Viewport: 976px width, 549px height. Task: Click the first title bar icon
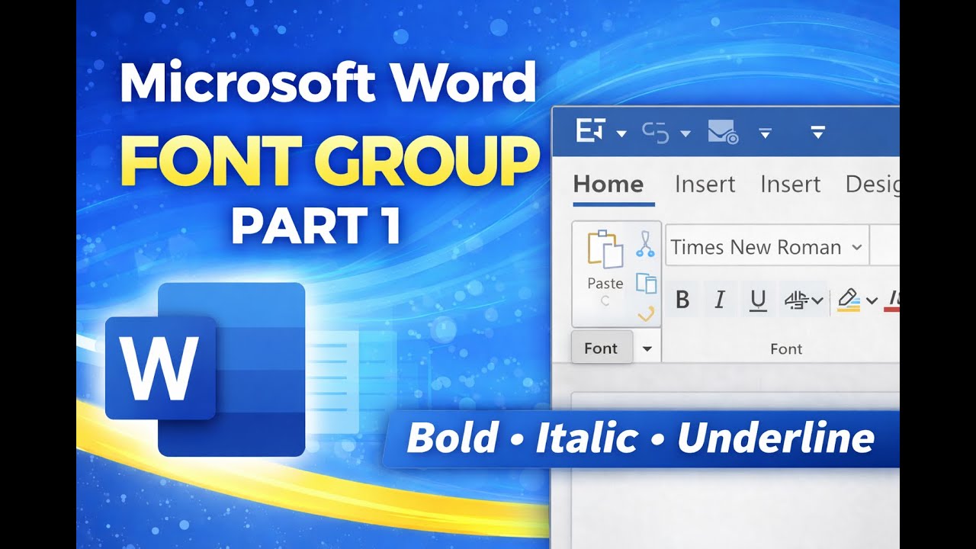590,131
